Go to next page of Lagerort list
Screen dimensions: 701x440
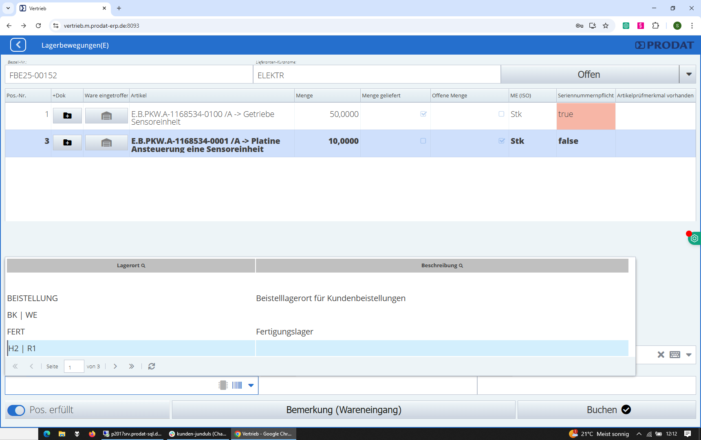tap(115, 366)
